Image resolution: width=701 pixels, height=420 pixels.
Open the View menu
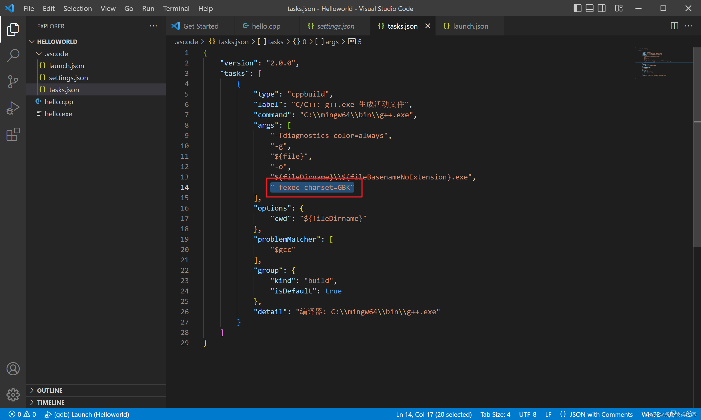click(108, 8)
